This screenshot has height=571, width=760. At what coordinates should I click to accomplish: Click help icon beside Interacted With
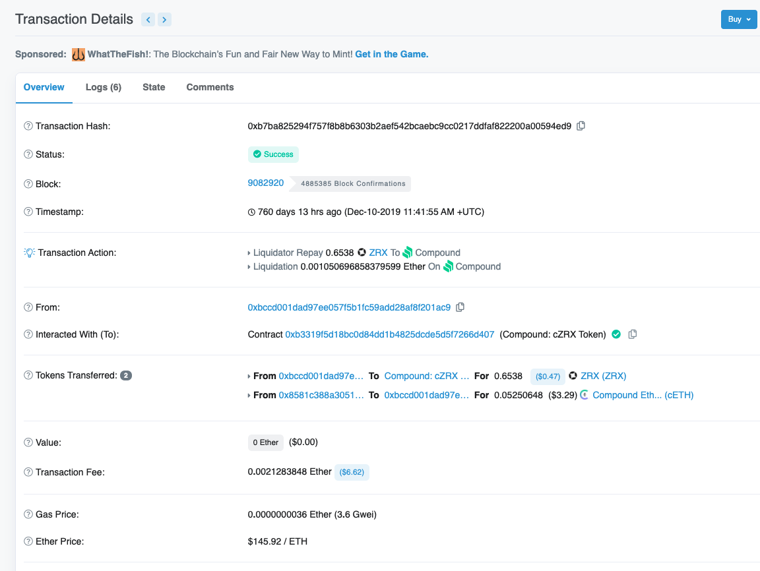point(28,334)
